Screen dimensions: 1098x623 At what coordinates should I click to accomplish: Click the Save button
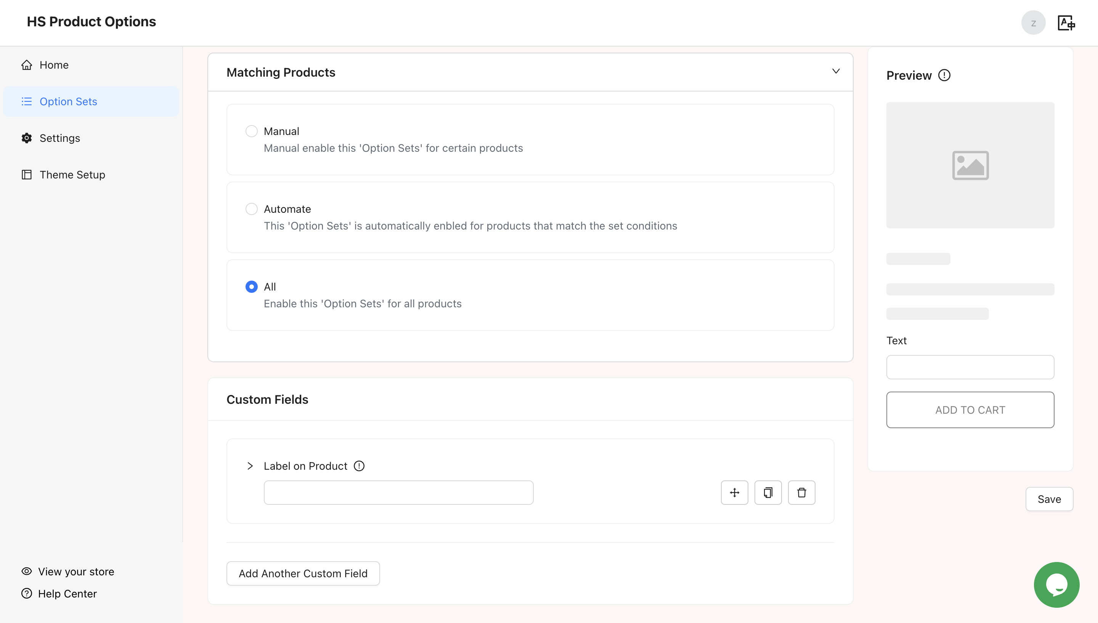[1049, 499]
